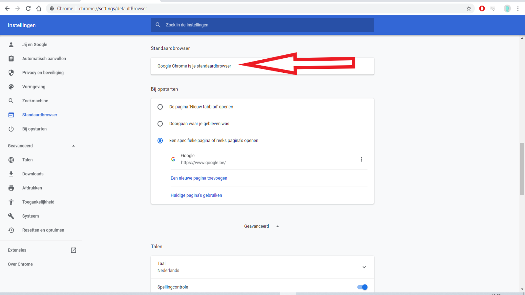Click the accessibility figure icon for Toegankelijkheid
Image resolution: width=525 pixels, height=295 pixels.
coord(11,202)
